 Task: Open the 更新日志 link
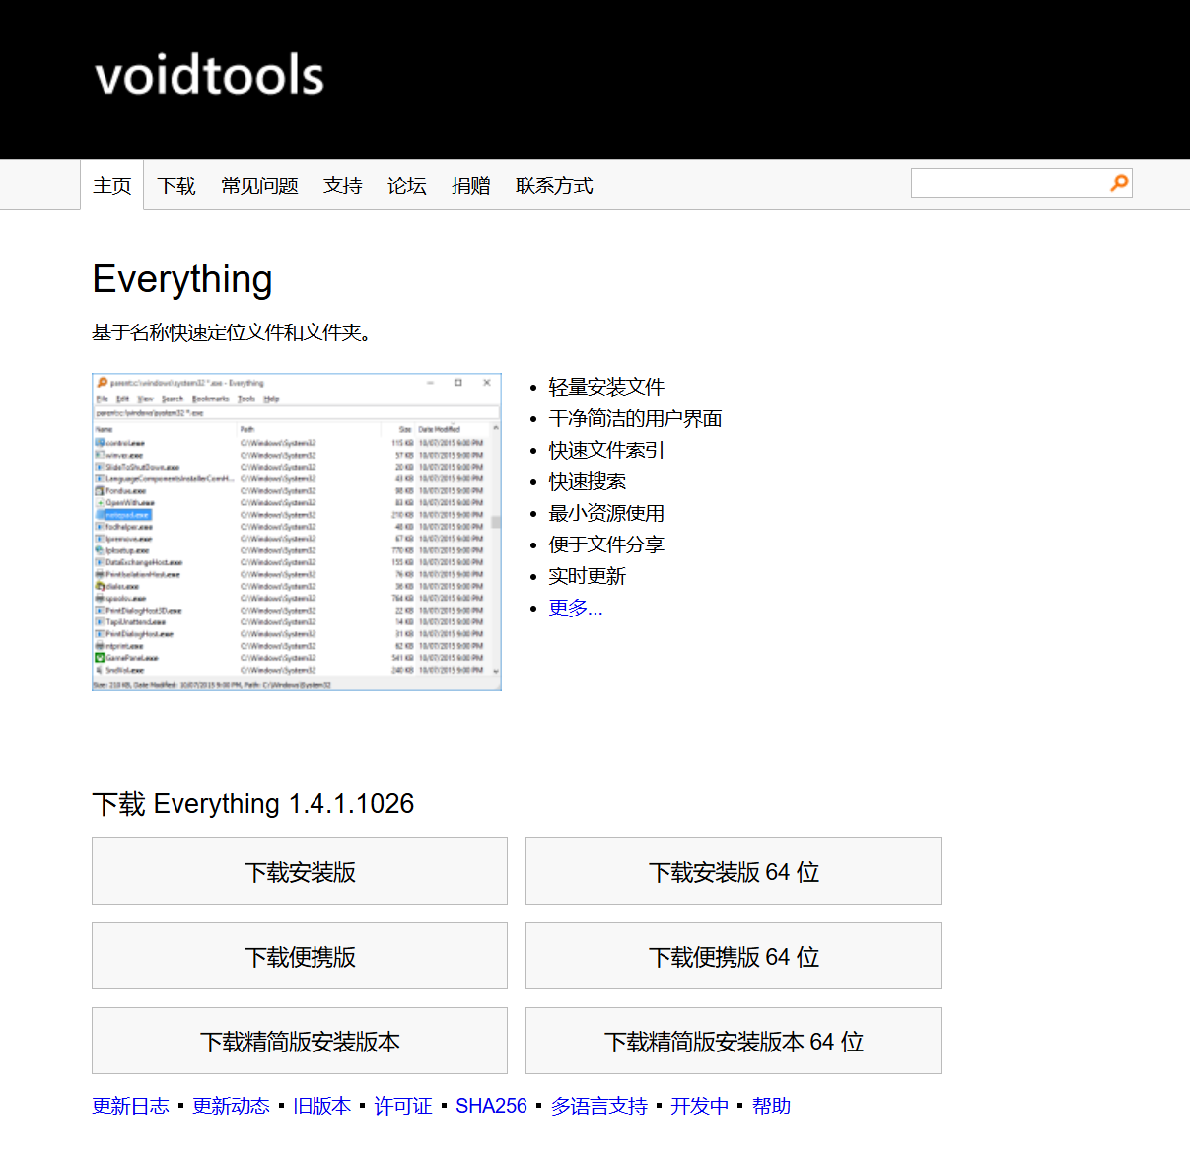(130, 1106)
